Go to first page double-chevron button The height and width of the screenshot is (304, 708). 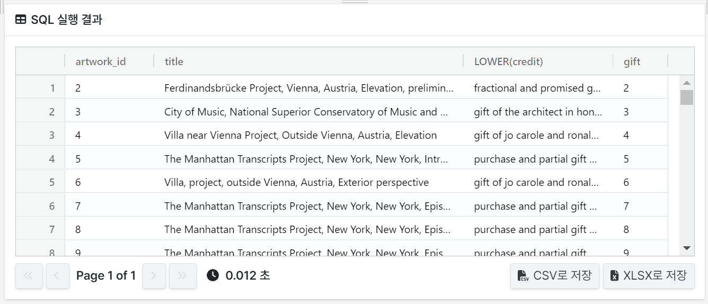pyautogui.click(x=29, y=276)
